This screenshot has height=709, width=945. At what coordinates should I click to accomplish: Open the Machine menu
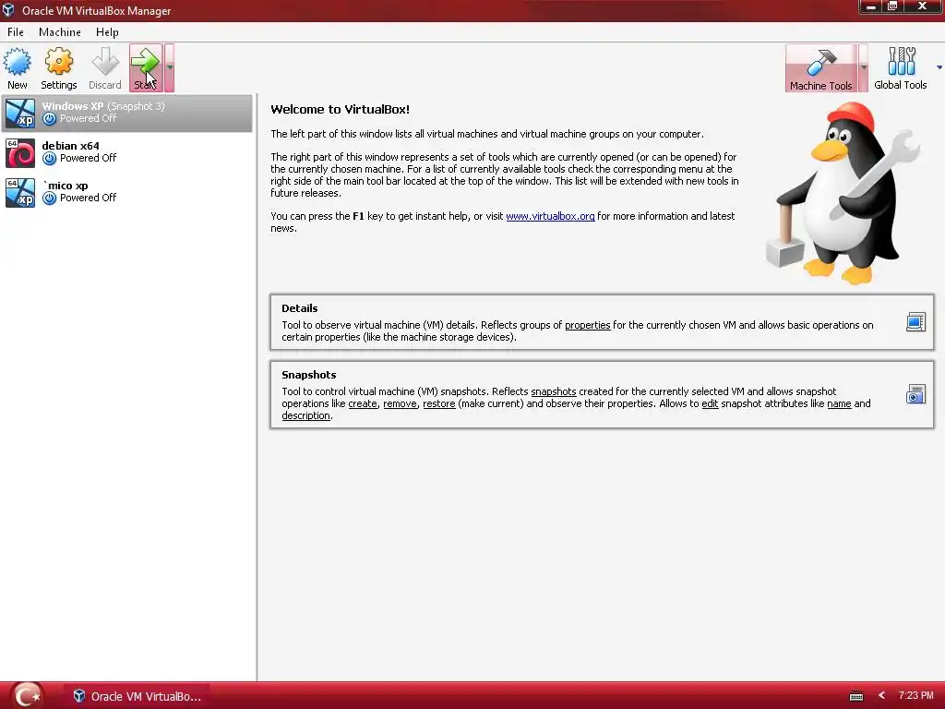pyautogui.click(x=60, y=32)
